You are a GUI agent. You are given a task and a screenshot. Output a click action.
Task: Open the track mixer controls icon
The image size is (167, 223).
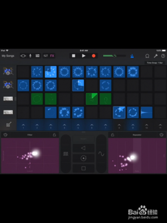coord(46,56)
